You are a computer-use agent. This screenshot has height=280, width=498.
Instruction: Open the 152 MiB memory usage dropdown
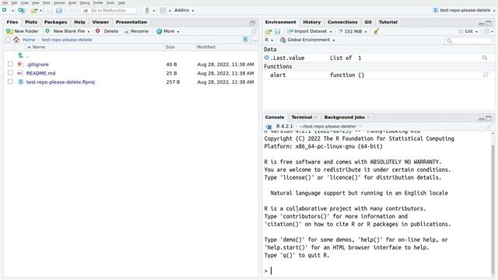coord(352,31)
